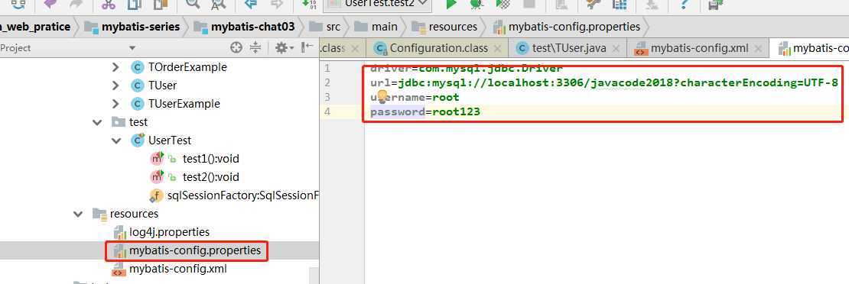Click the Cut scissors icon

(109, 5)
